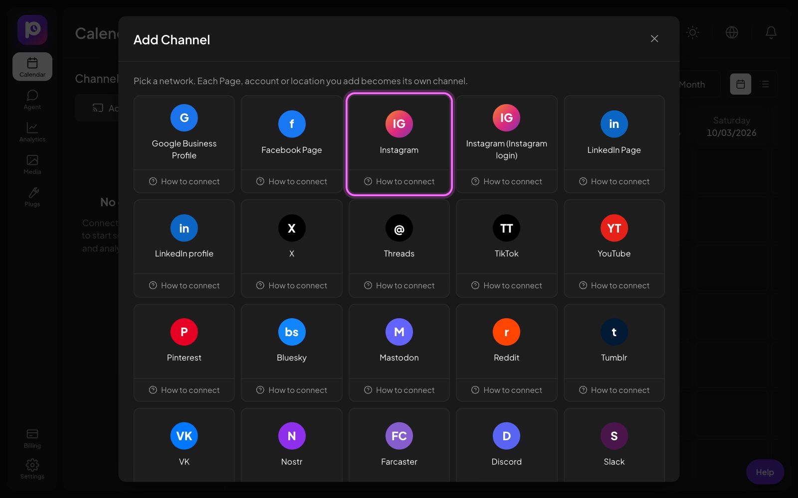Choose the Threads channel icon
Screen dimensions: 798x498
point(399,228)
